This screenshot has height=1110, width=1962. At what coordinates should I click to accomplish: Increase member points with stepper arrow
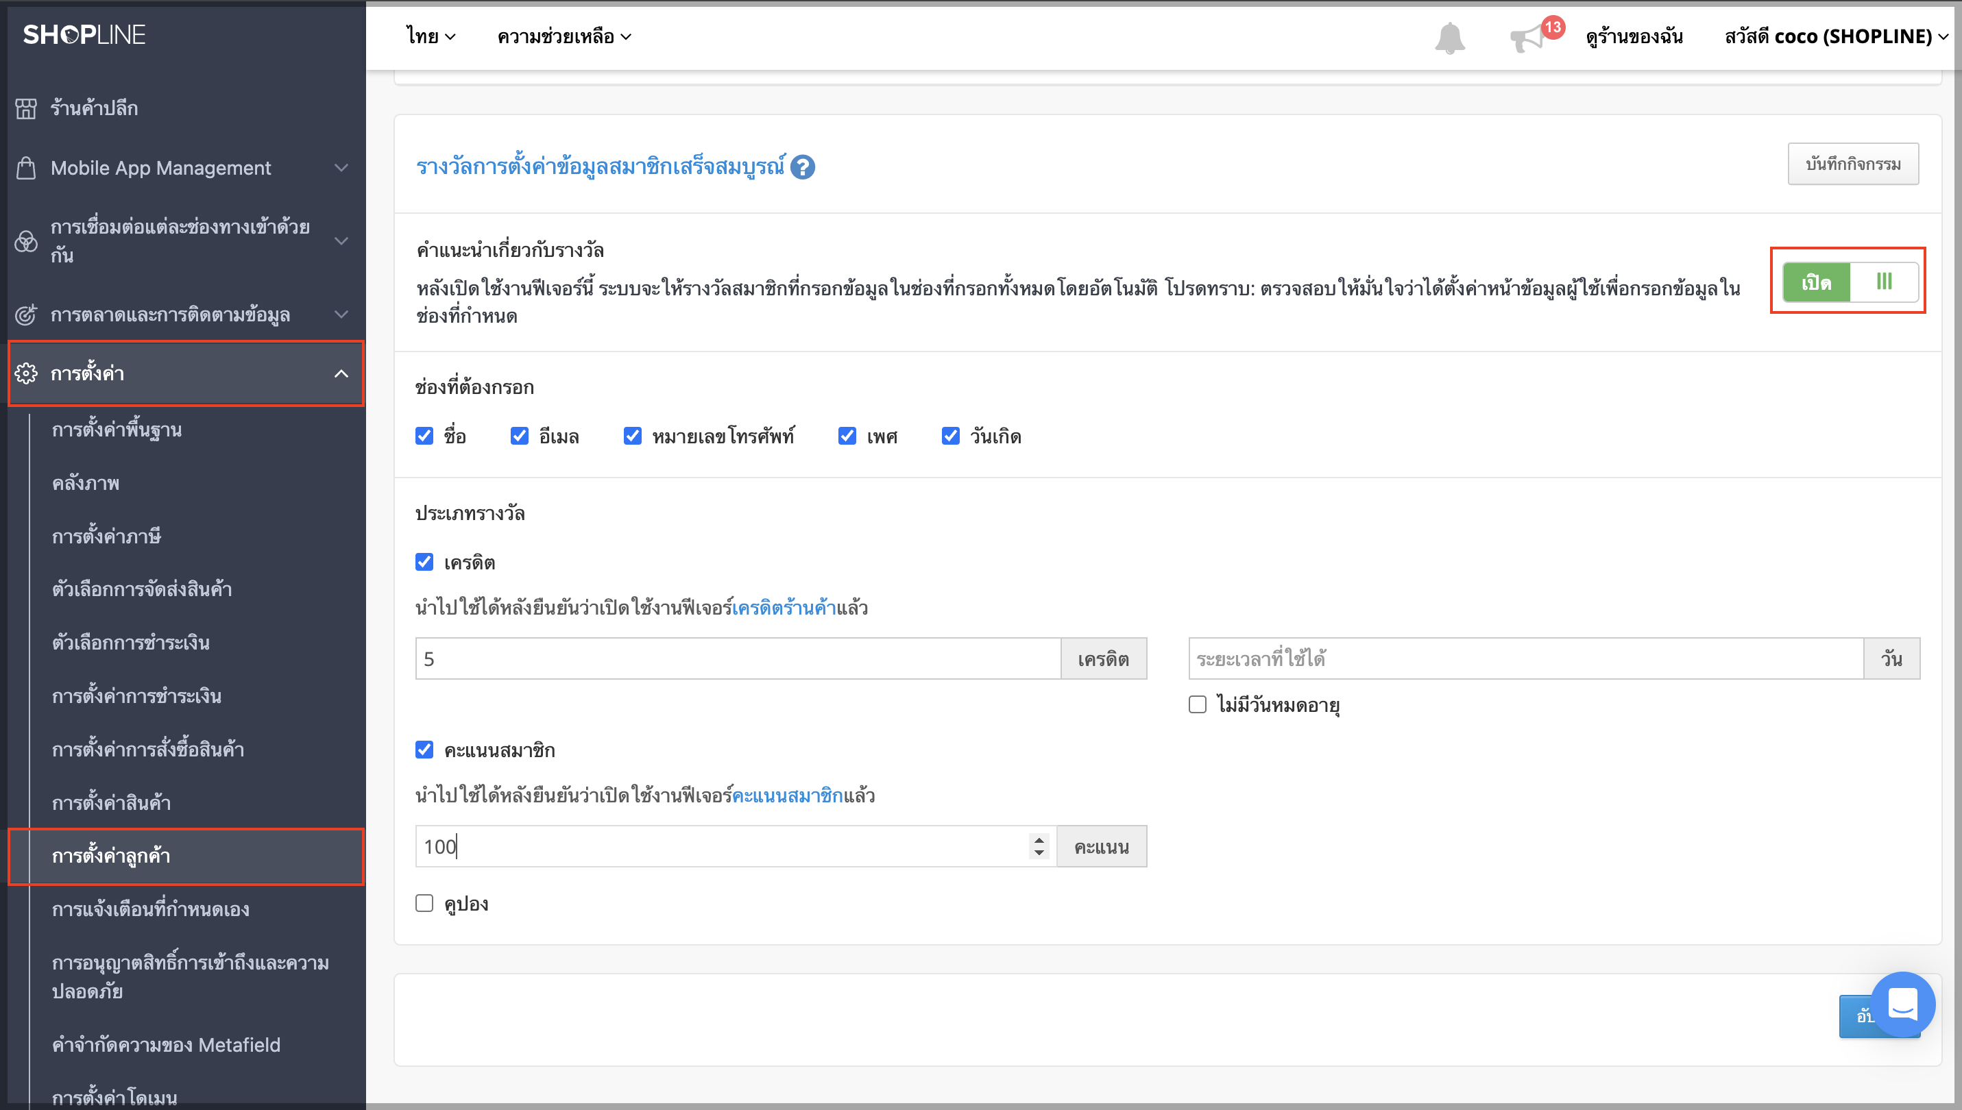coord(1039,839)
